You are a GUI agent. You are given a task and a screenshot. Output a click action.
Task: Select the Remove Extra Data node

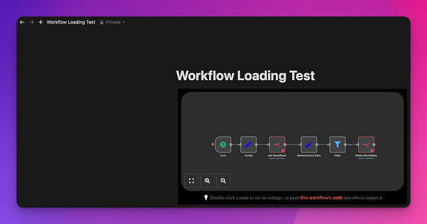click(x=309, y=144)
